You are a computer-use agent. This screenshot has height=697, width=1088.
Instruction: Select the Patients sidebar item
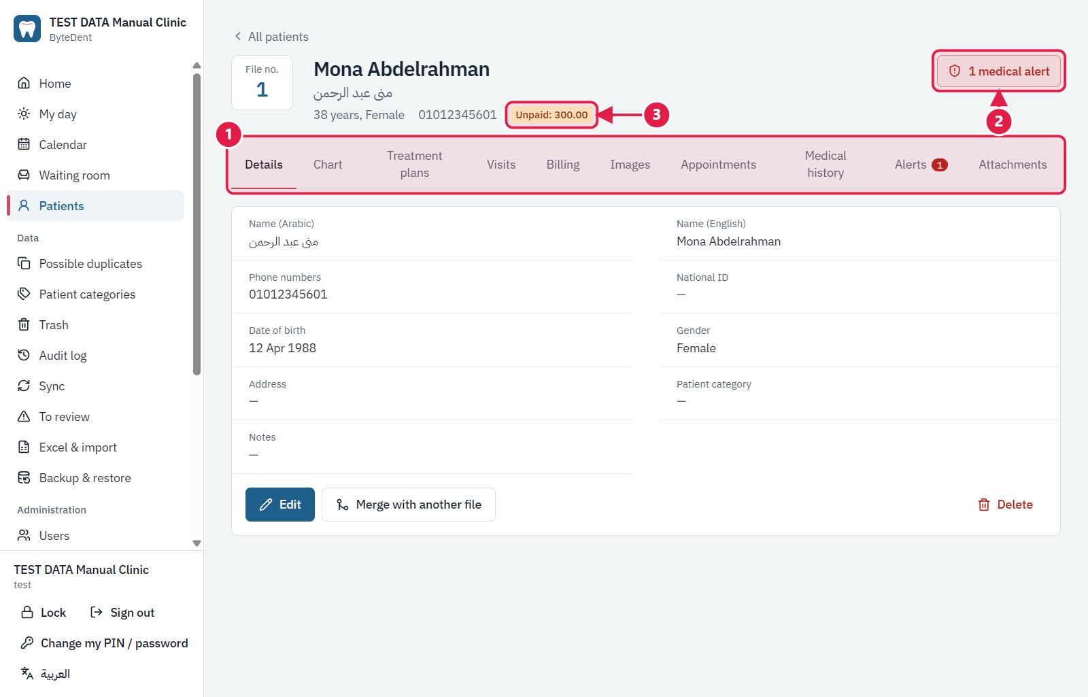pyautogui.click(x=95, y=205)
